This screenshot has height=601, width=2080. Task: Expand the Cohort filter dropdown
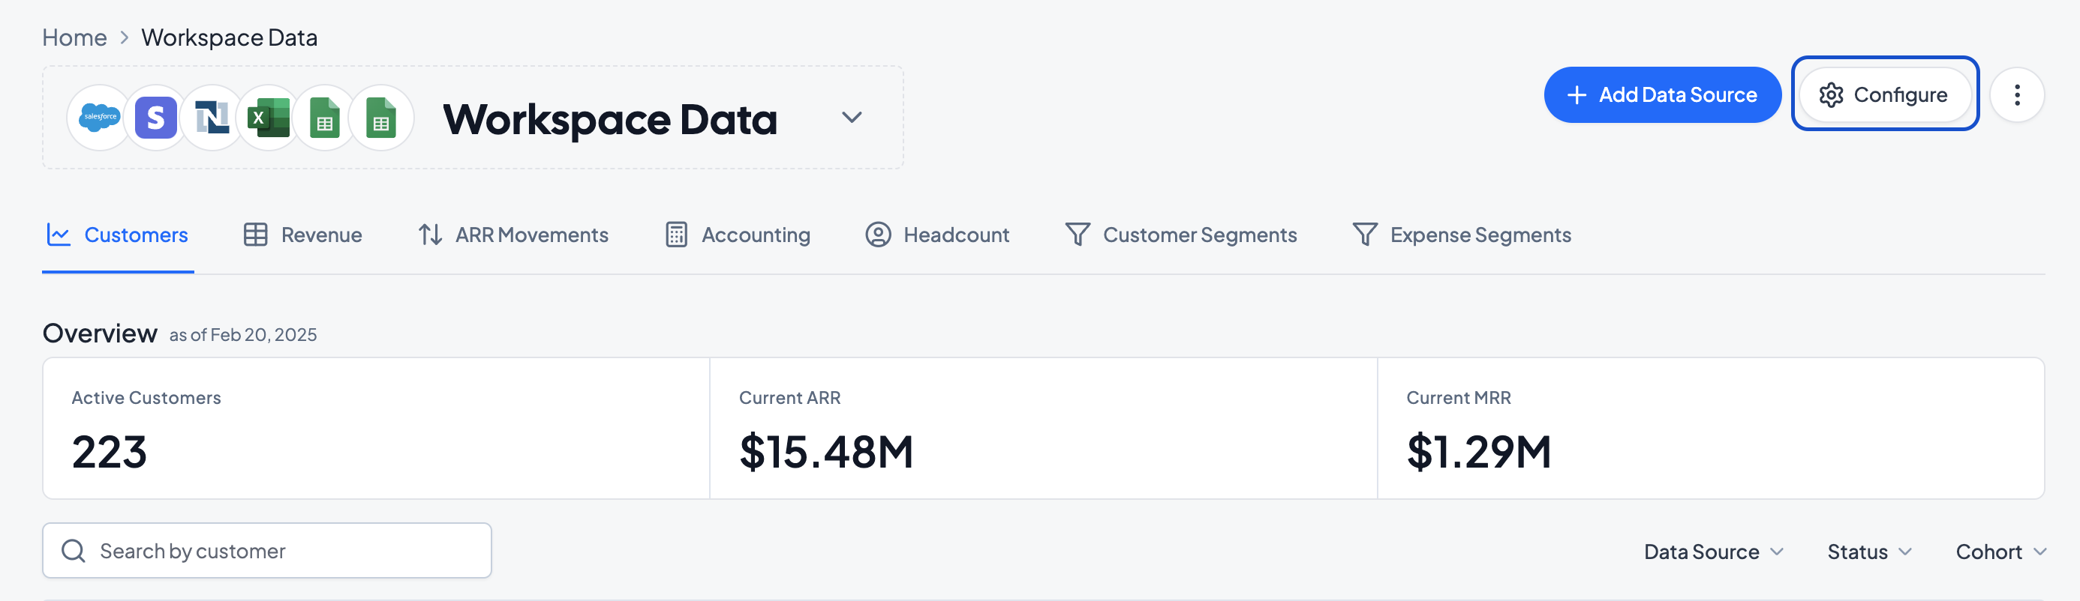(x=1999, y=552)
